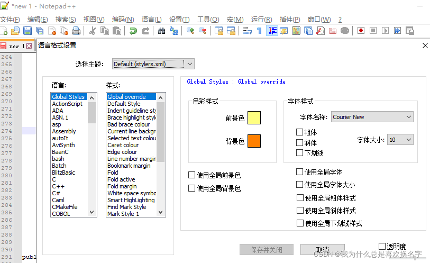Click Run macro multiple times icon
The width and height of the screenshot is (430, 263).
pyautogui.click(x=397, y=31)
